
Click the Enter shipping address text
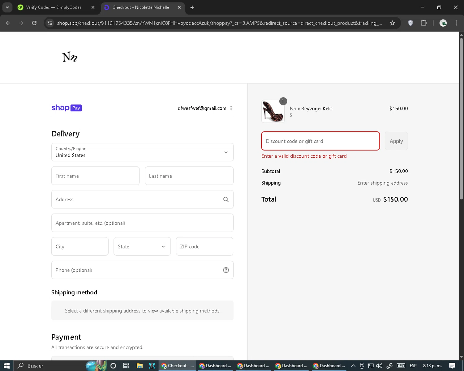[383, 183]
